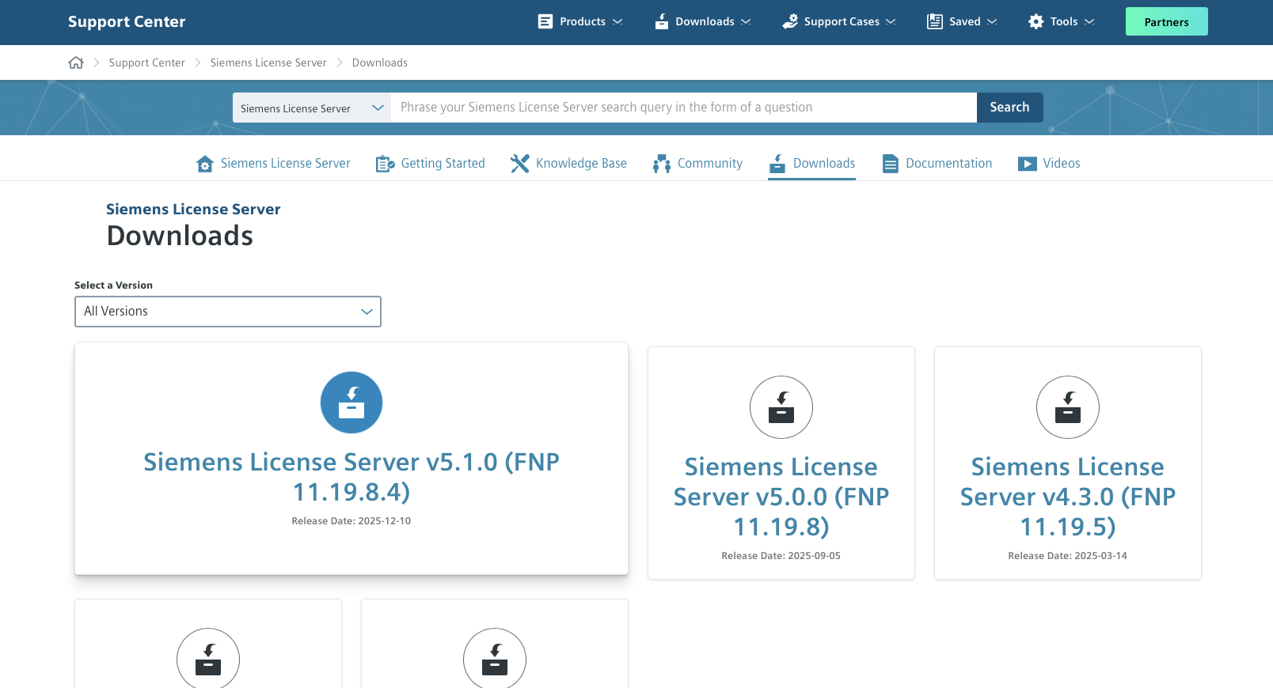
Task: Click the Getting Started clipboard icon
Action: click(x=385, y=164)
